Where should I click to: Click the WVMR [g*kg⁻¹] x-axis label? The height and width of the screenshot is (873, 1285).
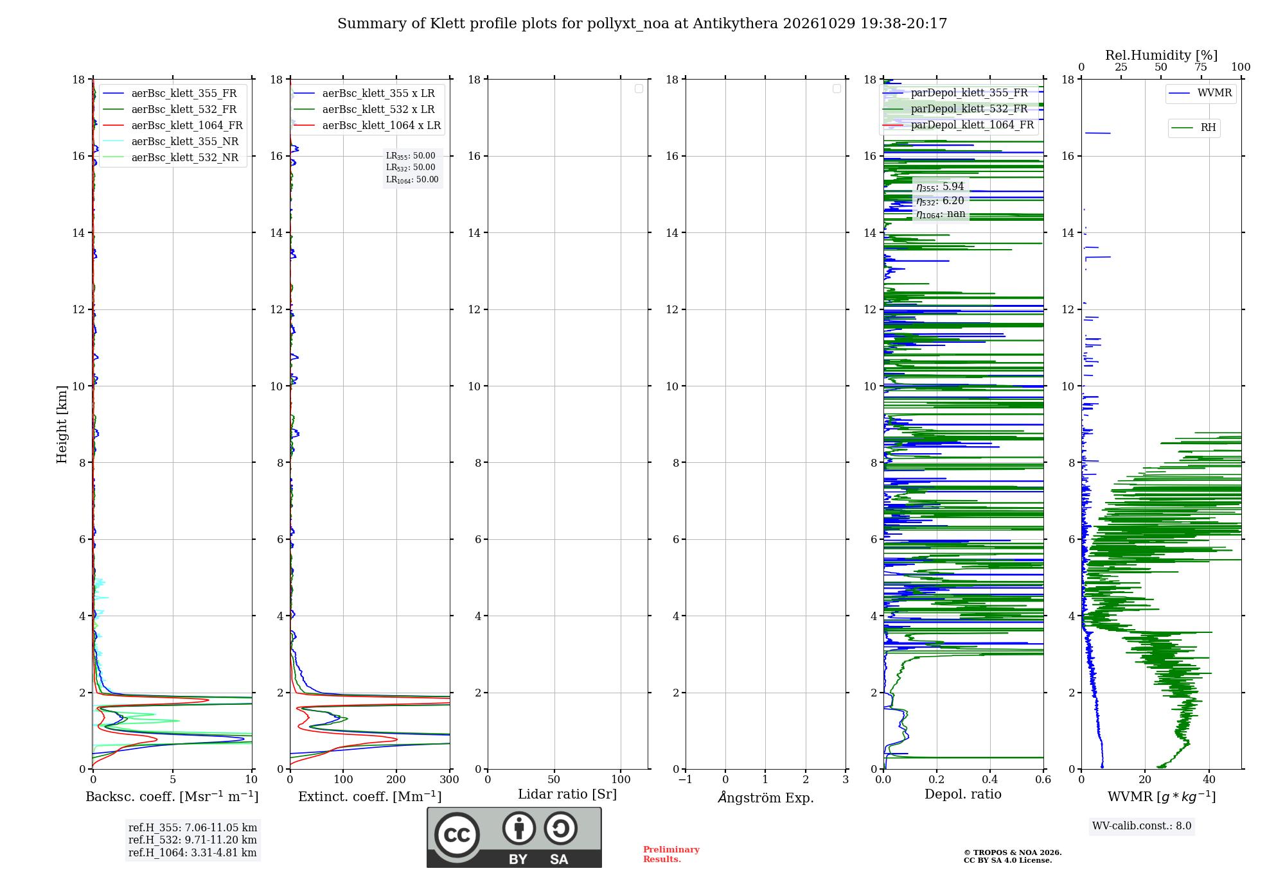pos(1162,797)
